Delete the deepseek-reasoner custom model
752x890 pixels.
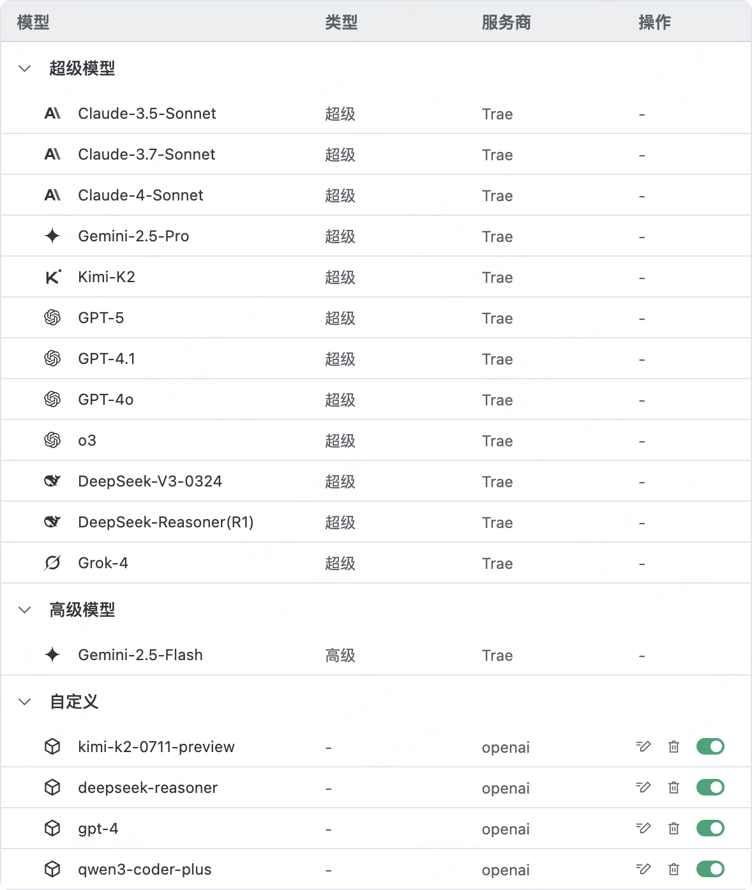point(673,787)
